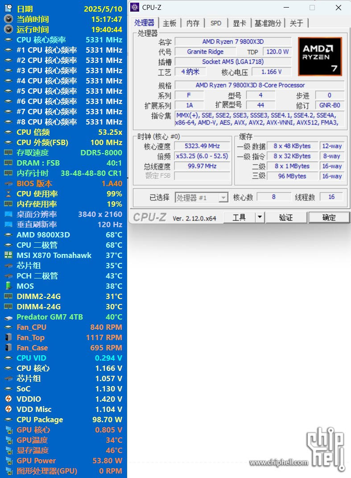Click the 三级 cache value 96 MBytes
This screenshot has width=351, height=478.
[292, 176]
